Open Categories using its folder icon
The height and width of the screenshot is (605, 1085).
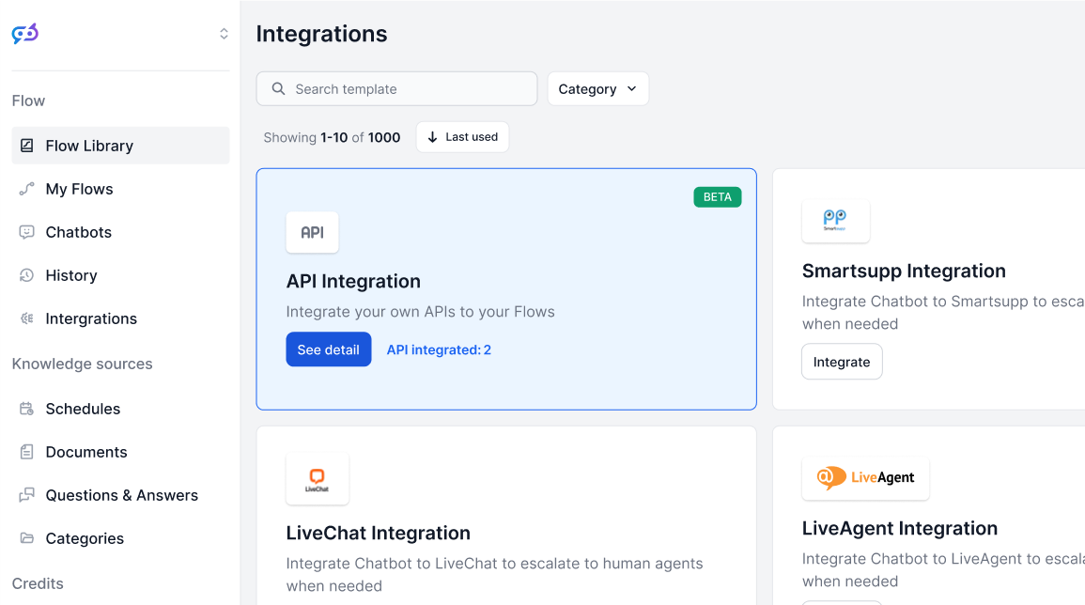click(x=29, y=538)
